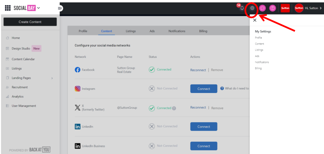This screenshot has width=324, height=154.
Task: Click the Analytics bar chart icon
Action: [x=8, y=96]
